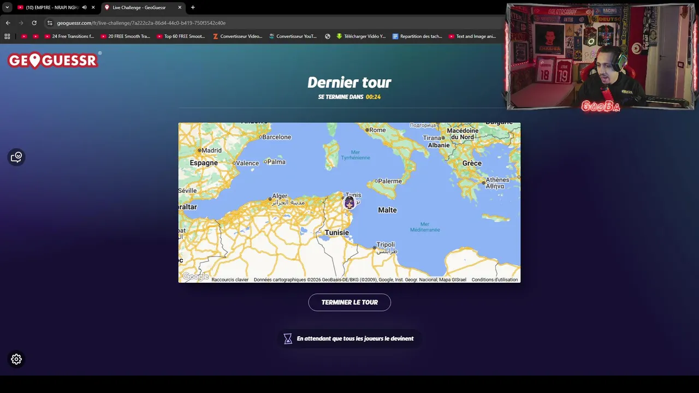Click the 'Séville' city label on map

click(187, 190)
